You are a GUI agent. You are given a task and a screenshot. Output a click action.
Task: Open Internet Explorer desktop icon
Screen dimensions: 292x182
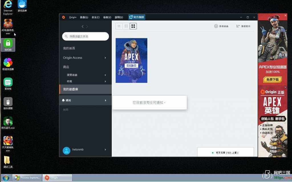pos(8,8)
